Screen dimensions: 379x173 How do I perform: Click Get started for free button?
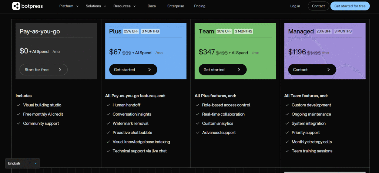coord(350,6)
